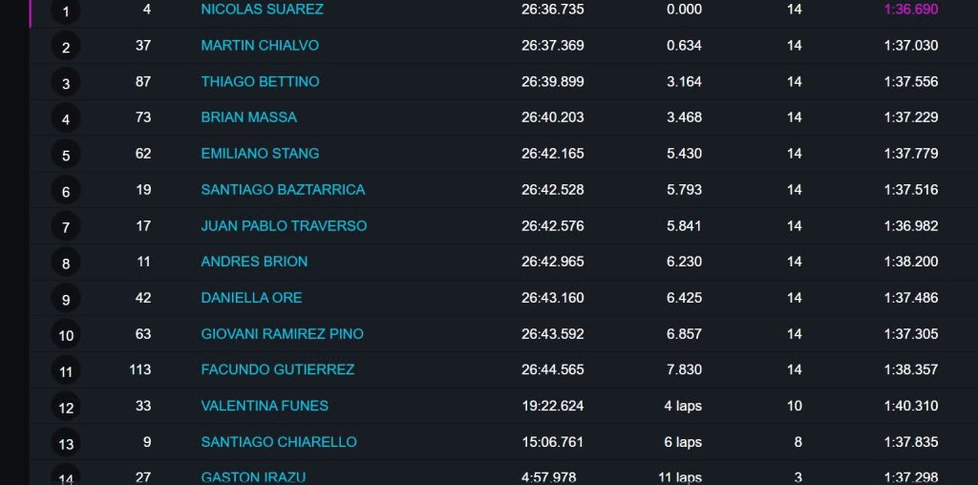Open driver MARTIN CHIALVO link
This screenshot has height=485, width=978.
point(260,46)
